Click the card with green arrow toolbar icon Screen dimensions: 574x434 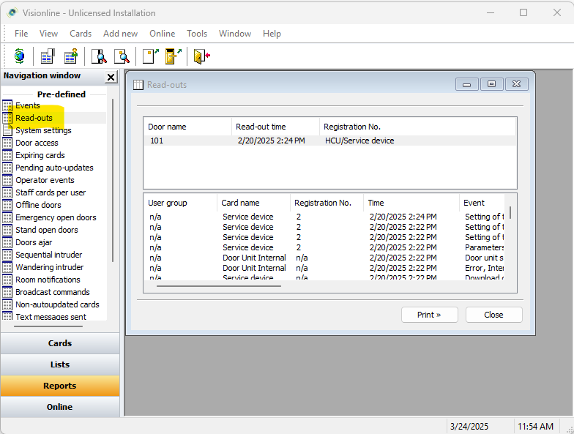coord(151,56)
